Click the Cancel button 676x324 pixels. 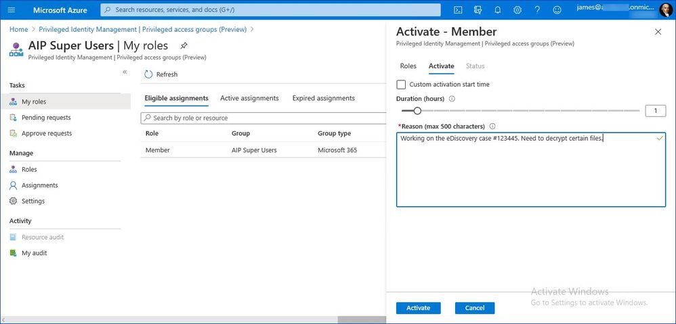[475, 308]
